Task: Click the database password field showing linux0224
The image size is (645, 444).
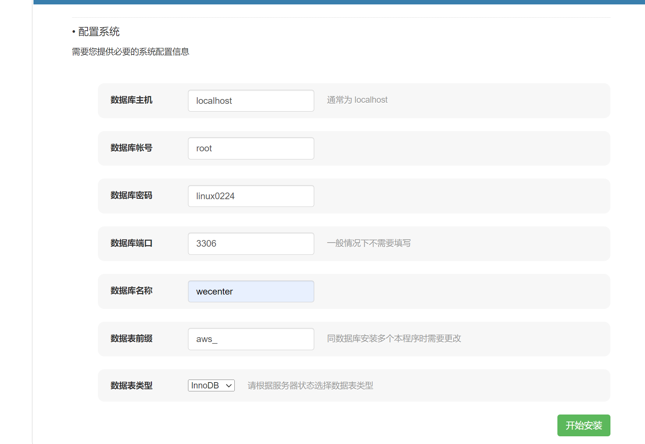Action: [x=251, y=196]
